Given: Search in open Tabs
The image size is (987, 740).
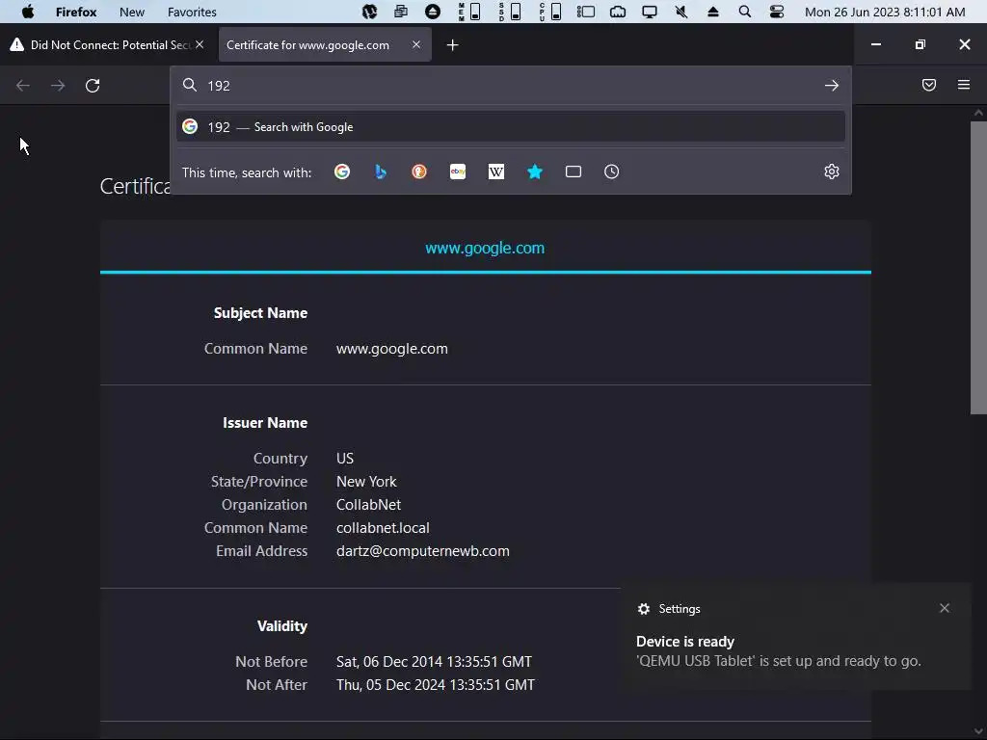Looking at the screenshot, I should click(573, 172).
